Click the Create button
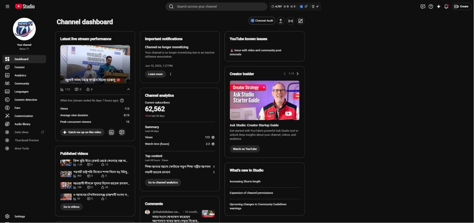Screen dimensions: 474x223 pyautogui.click(x=462, y=7)
